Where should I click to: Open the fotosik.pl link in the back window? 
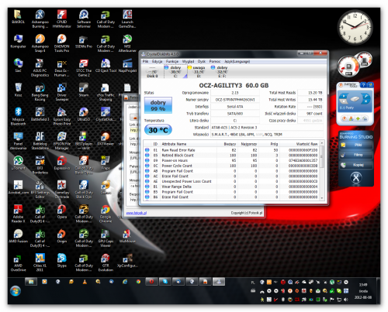coord(137,213)
